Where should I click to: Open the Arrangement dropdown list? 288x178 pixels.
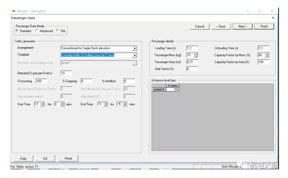pos(135,48)
